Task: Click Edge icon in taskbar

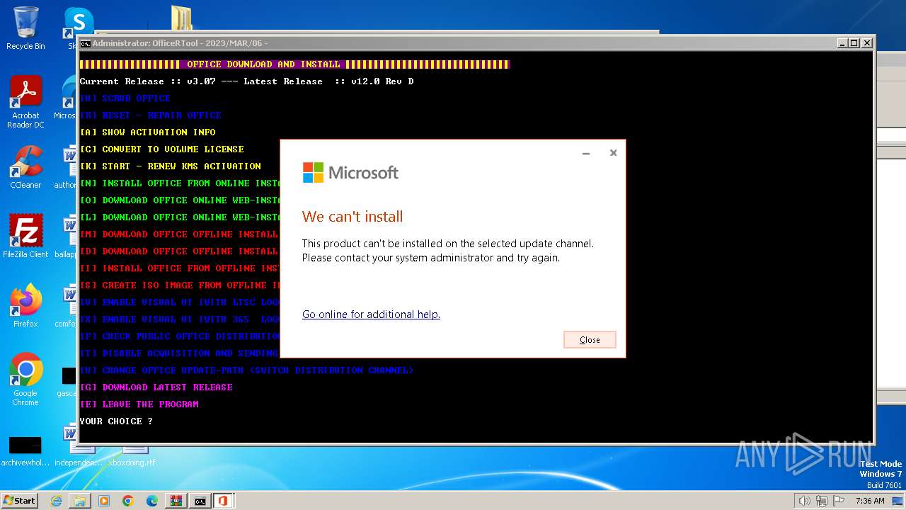Action: [x=152, y=501]
